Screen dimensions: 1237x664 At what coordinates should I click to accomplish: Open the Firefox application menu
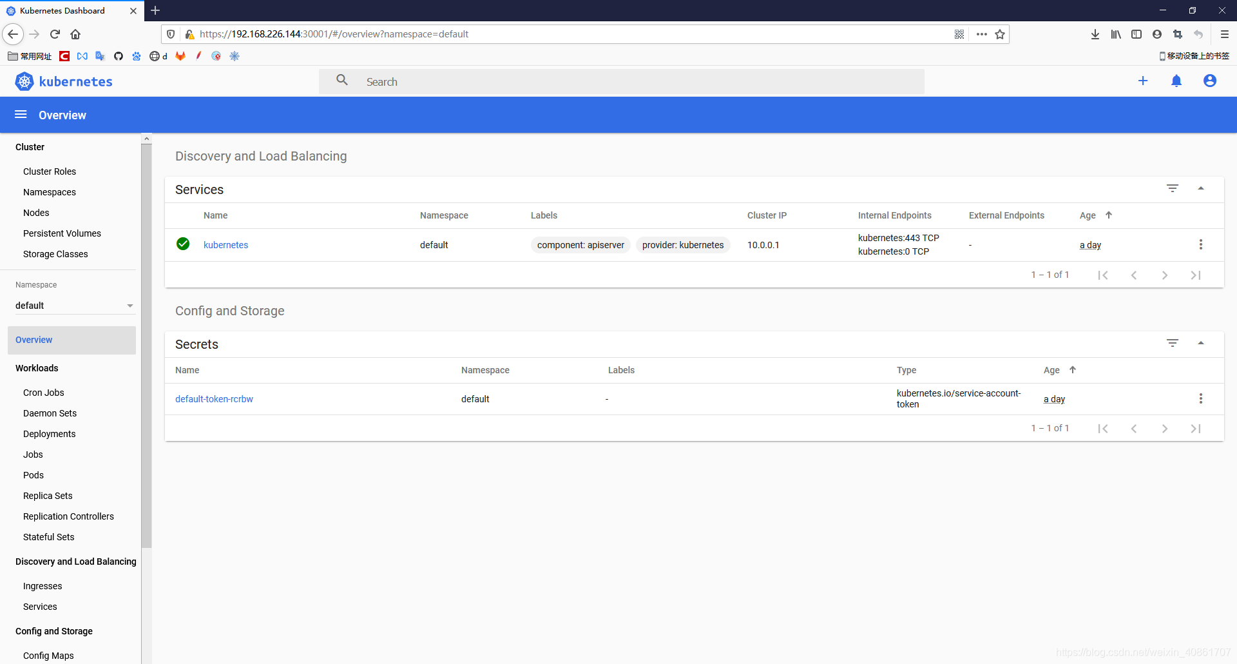point(1225,34)
